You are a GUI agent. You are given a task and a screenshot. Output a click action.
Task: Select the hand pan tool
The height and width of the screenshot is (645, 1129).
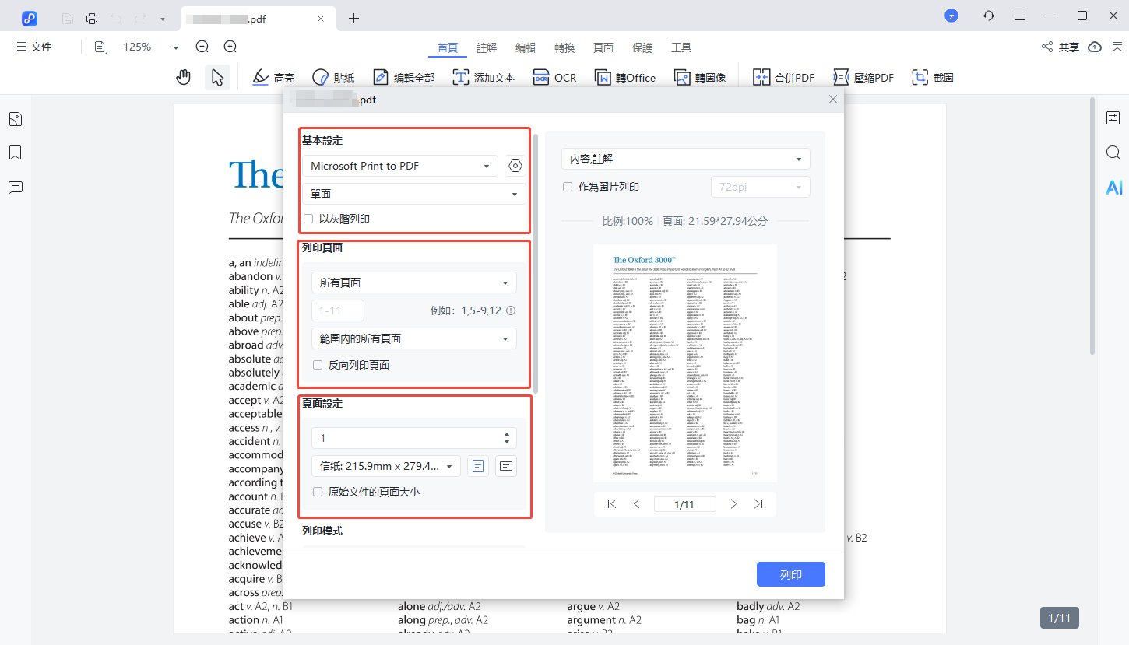point(184,77)
